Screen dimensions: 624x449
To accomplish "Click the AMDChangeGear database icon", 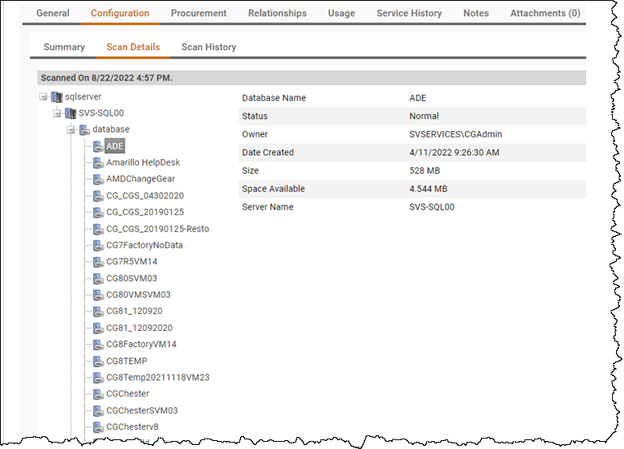I will [x=97, y=179].
